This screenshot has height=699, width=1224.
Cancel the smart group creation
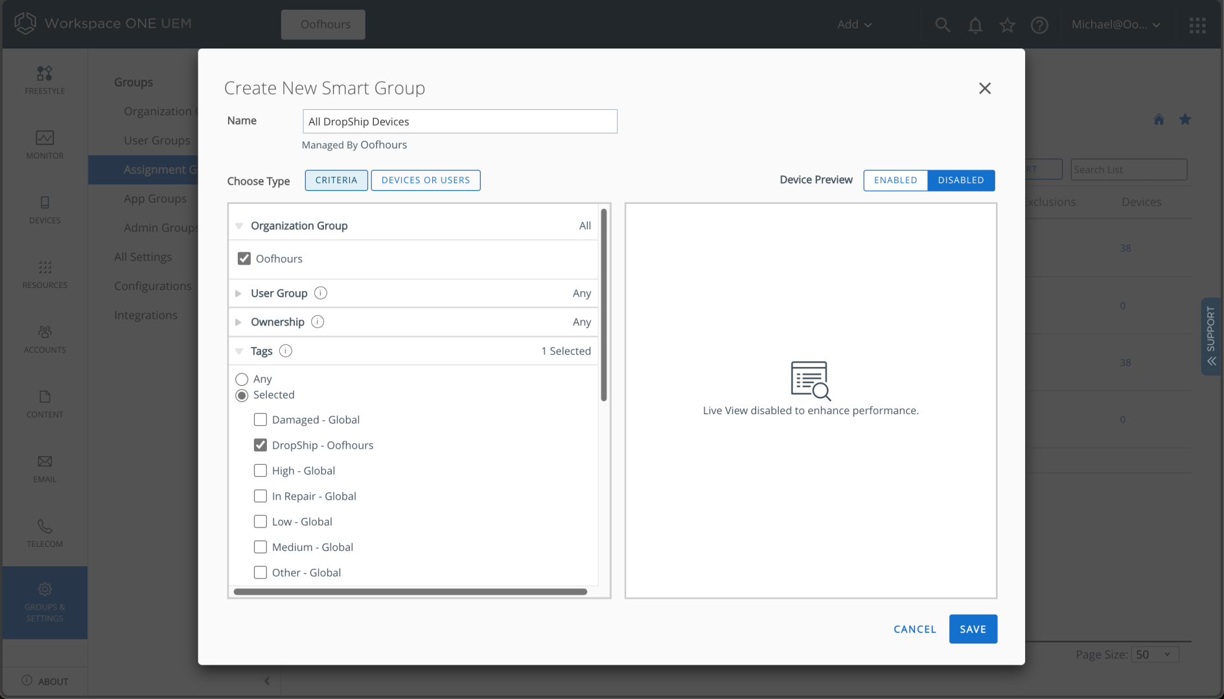914,629
